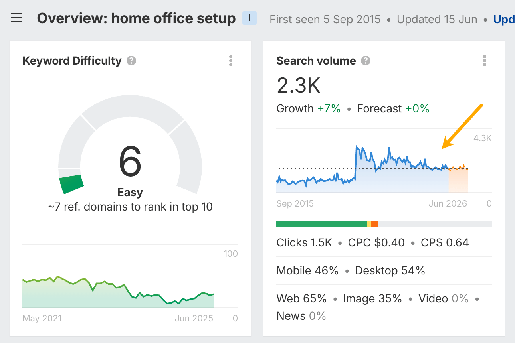This screenshot has width=515, height=343.
Task: Open the Search volume three-dot options menu
Action: (484, 61)
